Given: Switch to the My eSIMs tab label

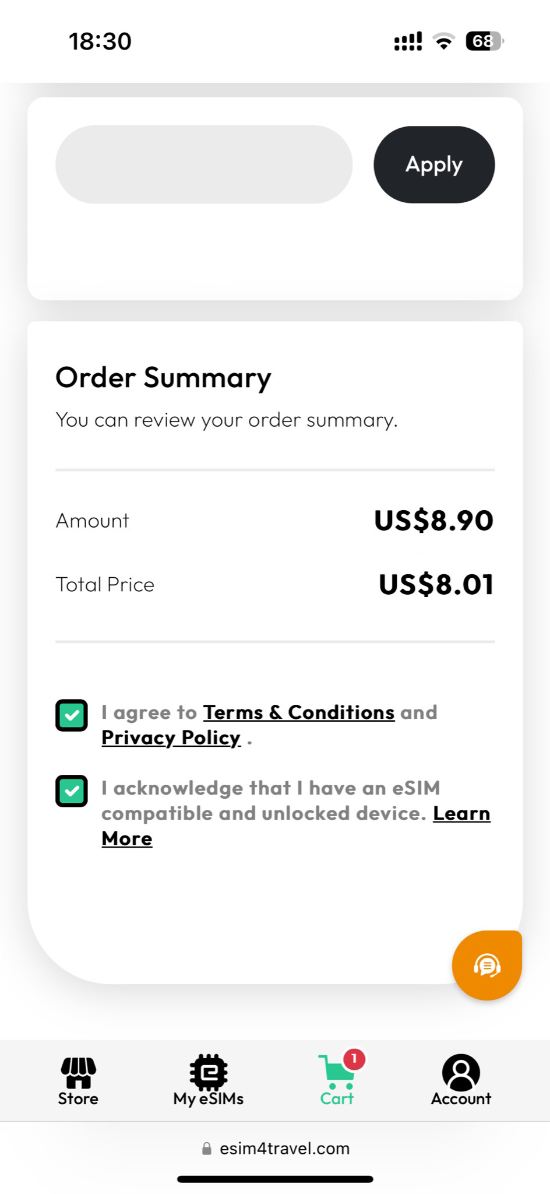Looking at the screenshot, I should (x=208, y=1099).
